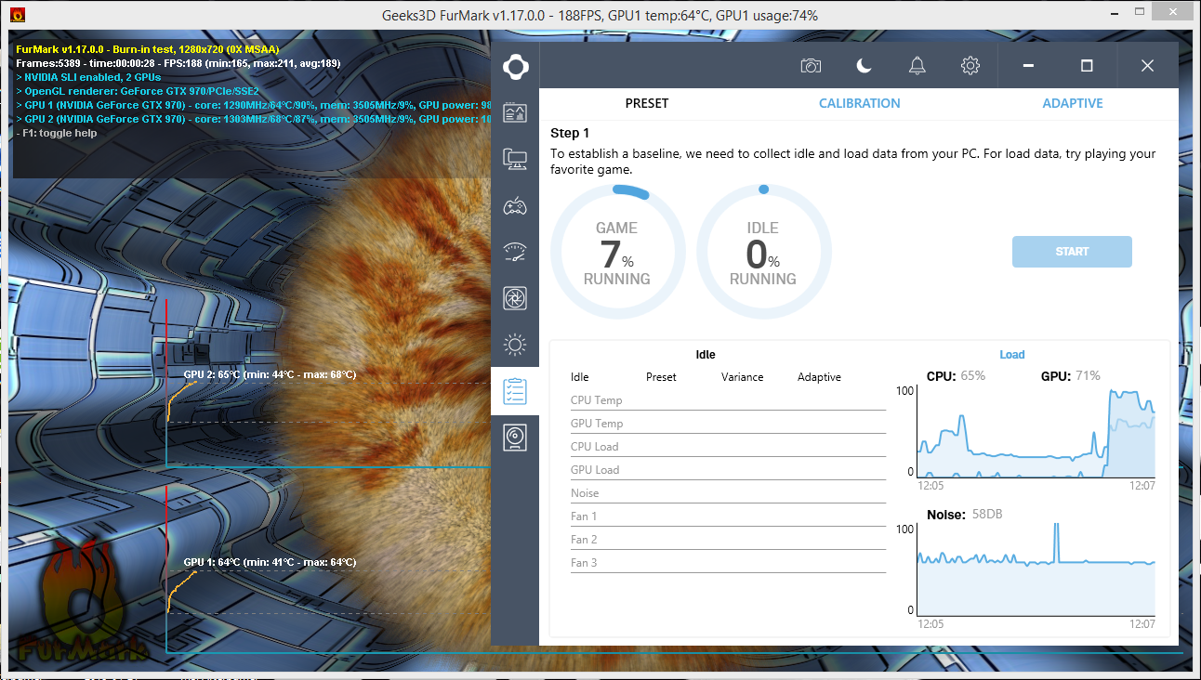Click the GPU Load row
Image resolution: width=1201 pixels, height=680 pixels.
point(728,470)
